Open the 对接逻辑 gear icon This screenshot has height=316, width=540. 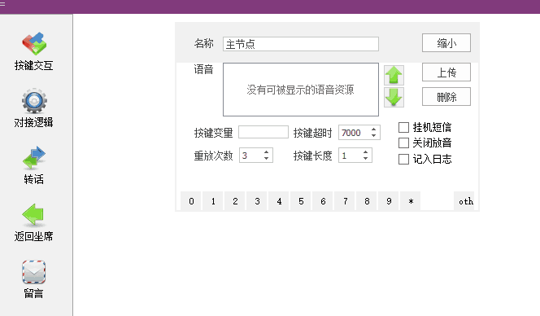point(34,101)
